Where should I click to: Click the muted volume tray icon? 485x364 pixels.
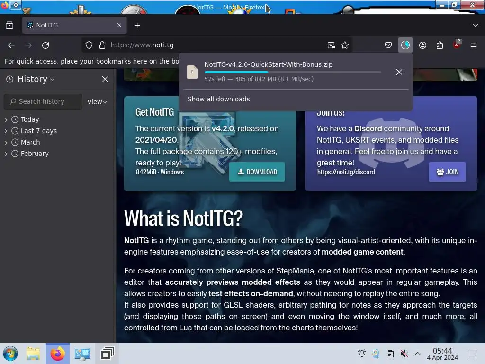pos(404,354)
